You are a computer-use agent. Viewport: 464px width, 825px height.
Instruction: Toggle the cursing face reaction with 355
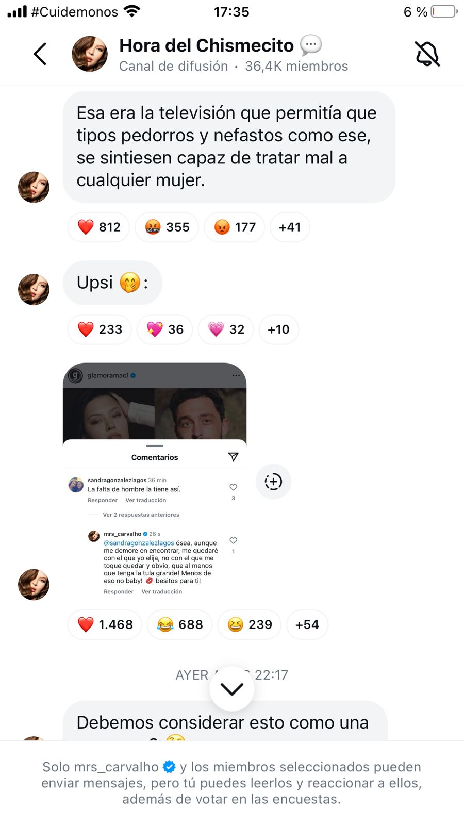click(167, 227)
